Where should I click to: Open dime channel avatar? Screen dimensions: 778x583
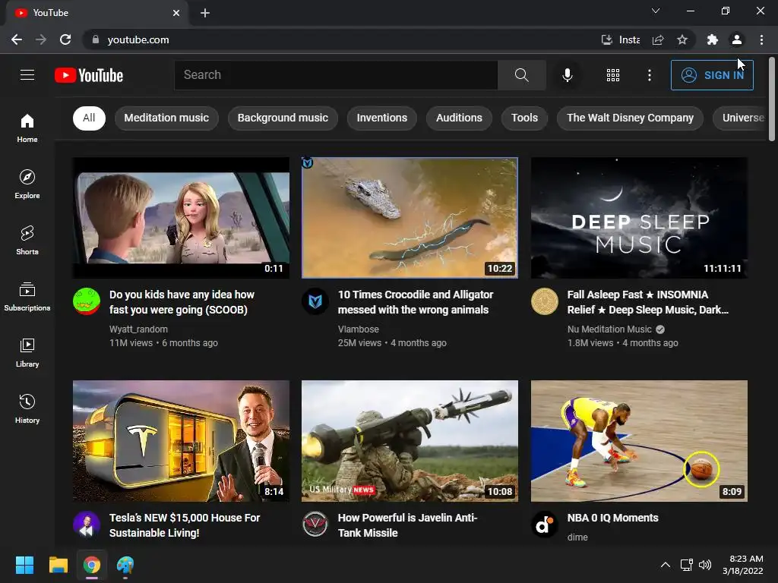(x=544, y=525)
